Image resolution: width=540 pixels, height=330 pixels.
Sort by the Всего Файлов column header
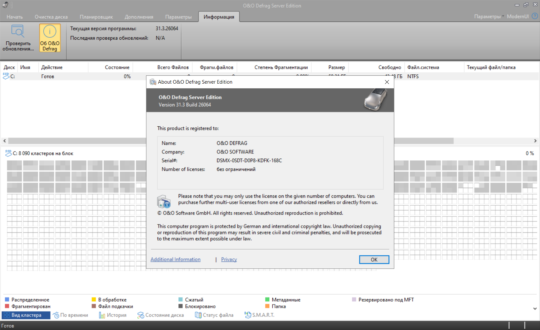(x=162, y=67)
